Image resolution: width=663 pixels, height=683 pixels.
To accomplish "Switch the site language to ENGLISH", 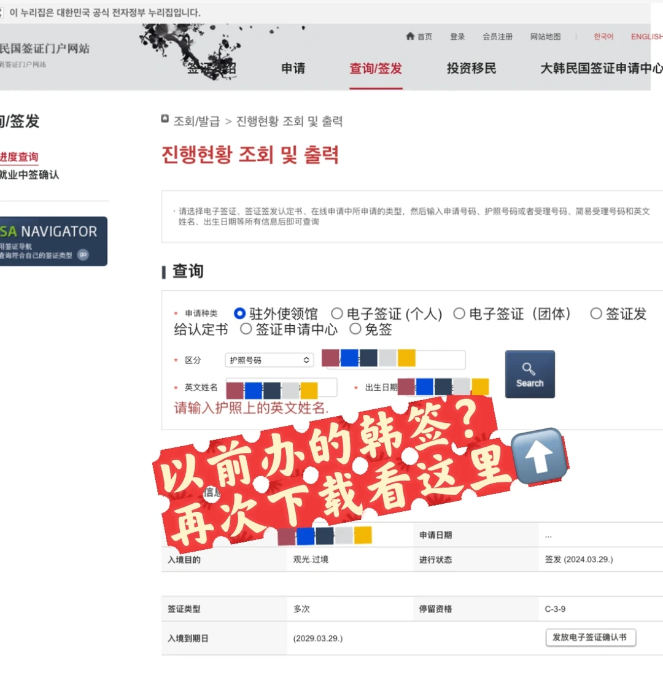I will click(x=646, y=36).
